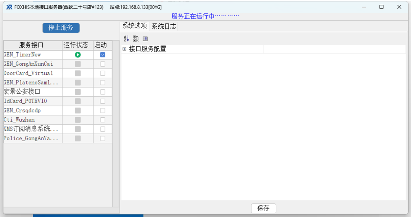Click the 停止服务 button
The width and height of the screenshot is (412, 218).
click(61, 28)
